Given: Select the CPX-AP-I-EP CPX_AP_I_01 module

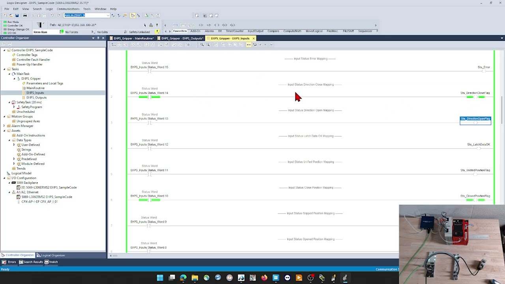Looking at the screenshot, I should (39, 202).
